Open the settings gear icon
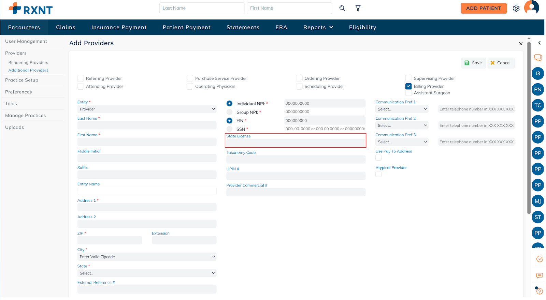 coord(516,8)
